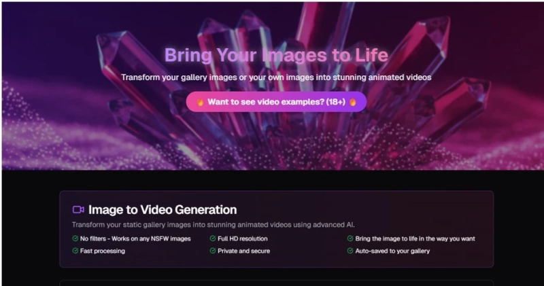
Task: Click 'Bring the image to life in the way you want'
Action: (x=415, y=238)
